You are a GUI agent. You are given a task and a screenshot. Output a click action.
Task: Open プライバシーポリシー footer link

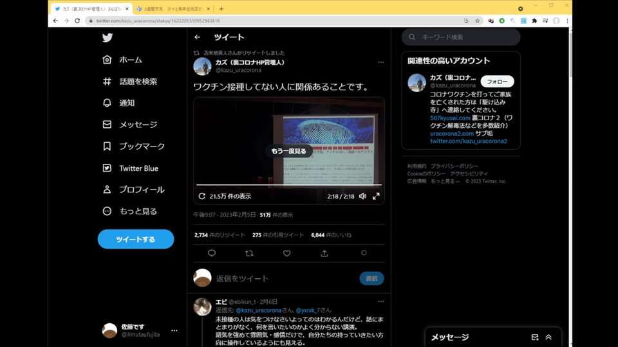click(454, 166)
